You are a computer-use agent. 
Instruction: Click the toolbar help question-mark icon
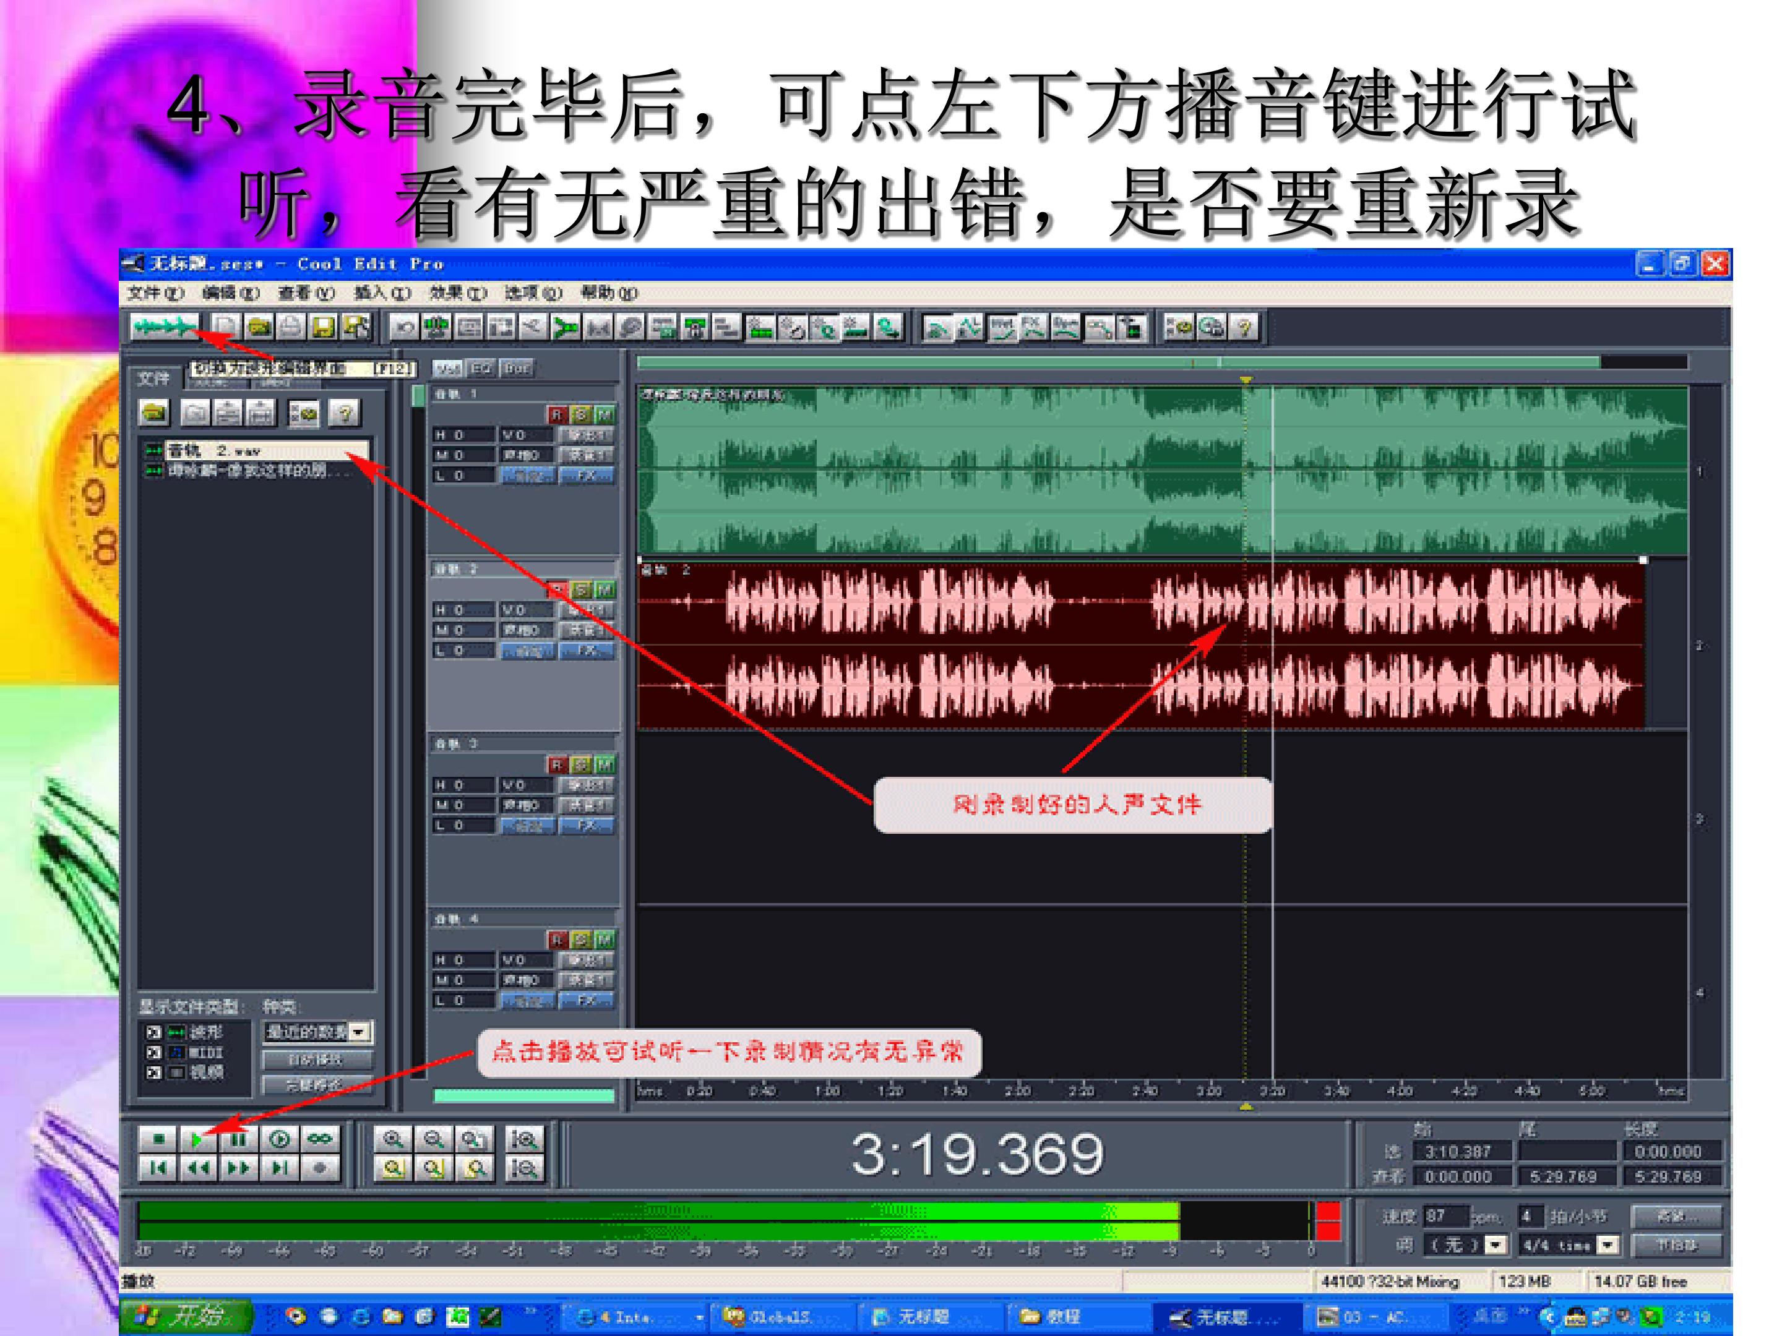coord(1245,327)
